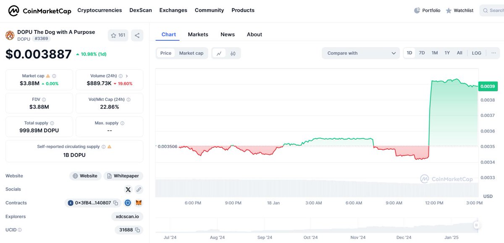Viewport: 504px width, 243px height.
Task: Copy the 0×3fB4...140807 contract address
Action: [115, 203]
